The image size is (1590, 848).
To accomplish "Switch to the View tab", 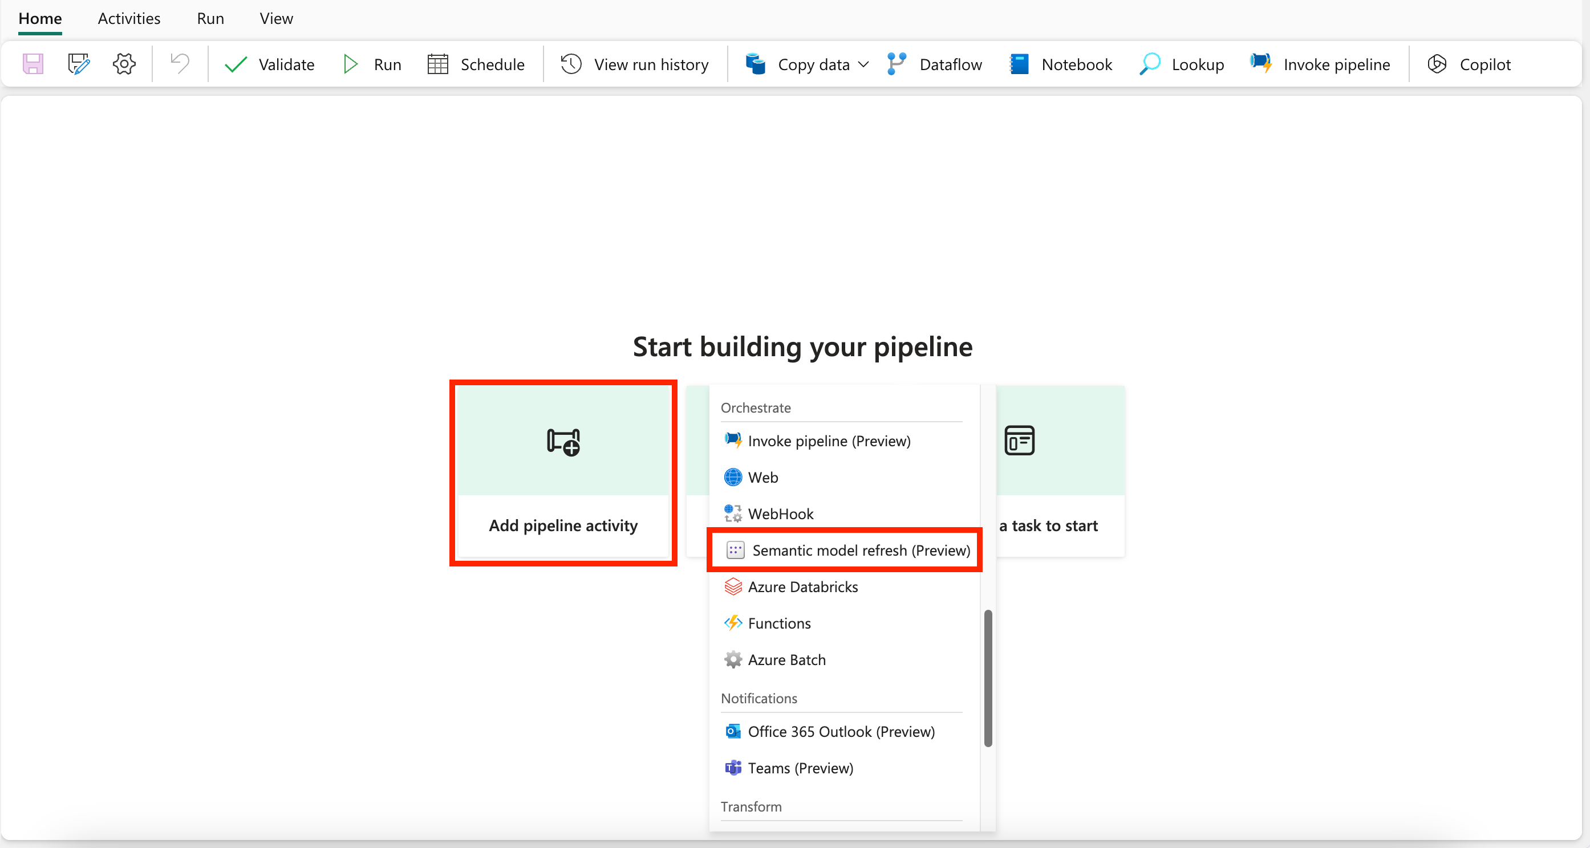I will coord(276,18).
